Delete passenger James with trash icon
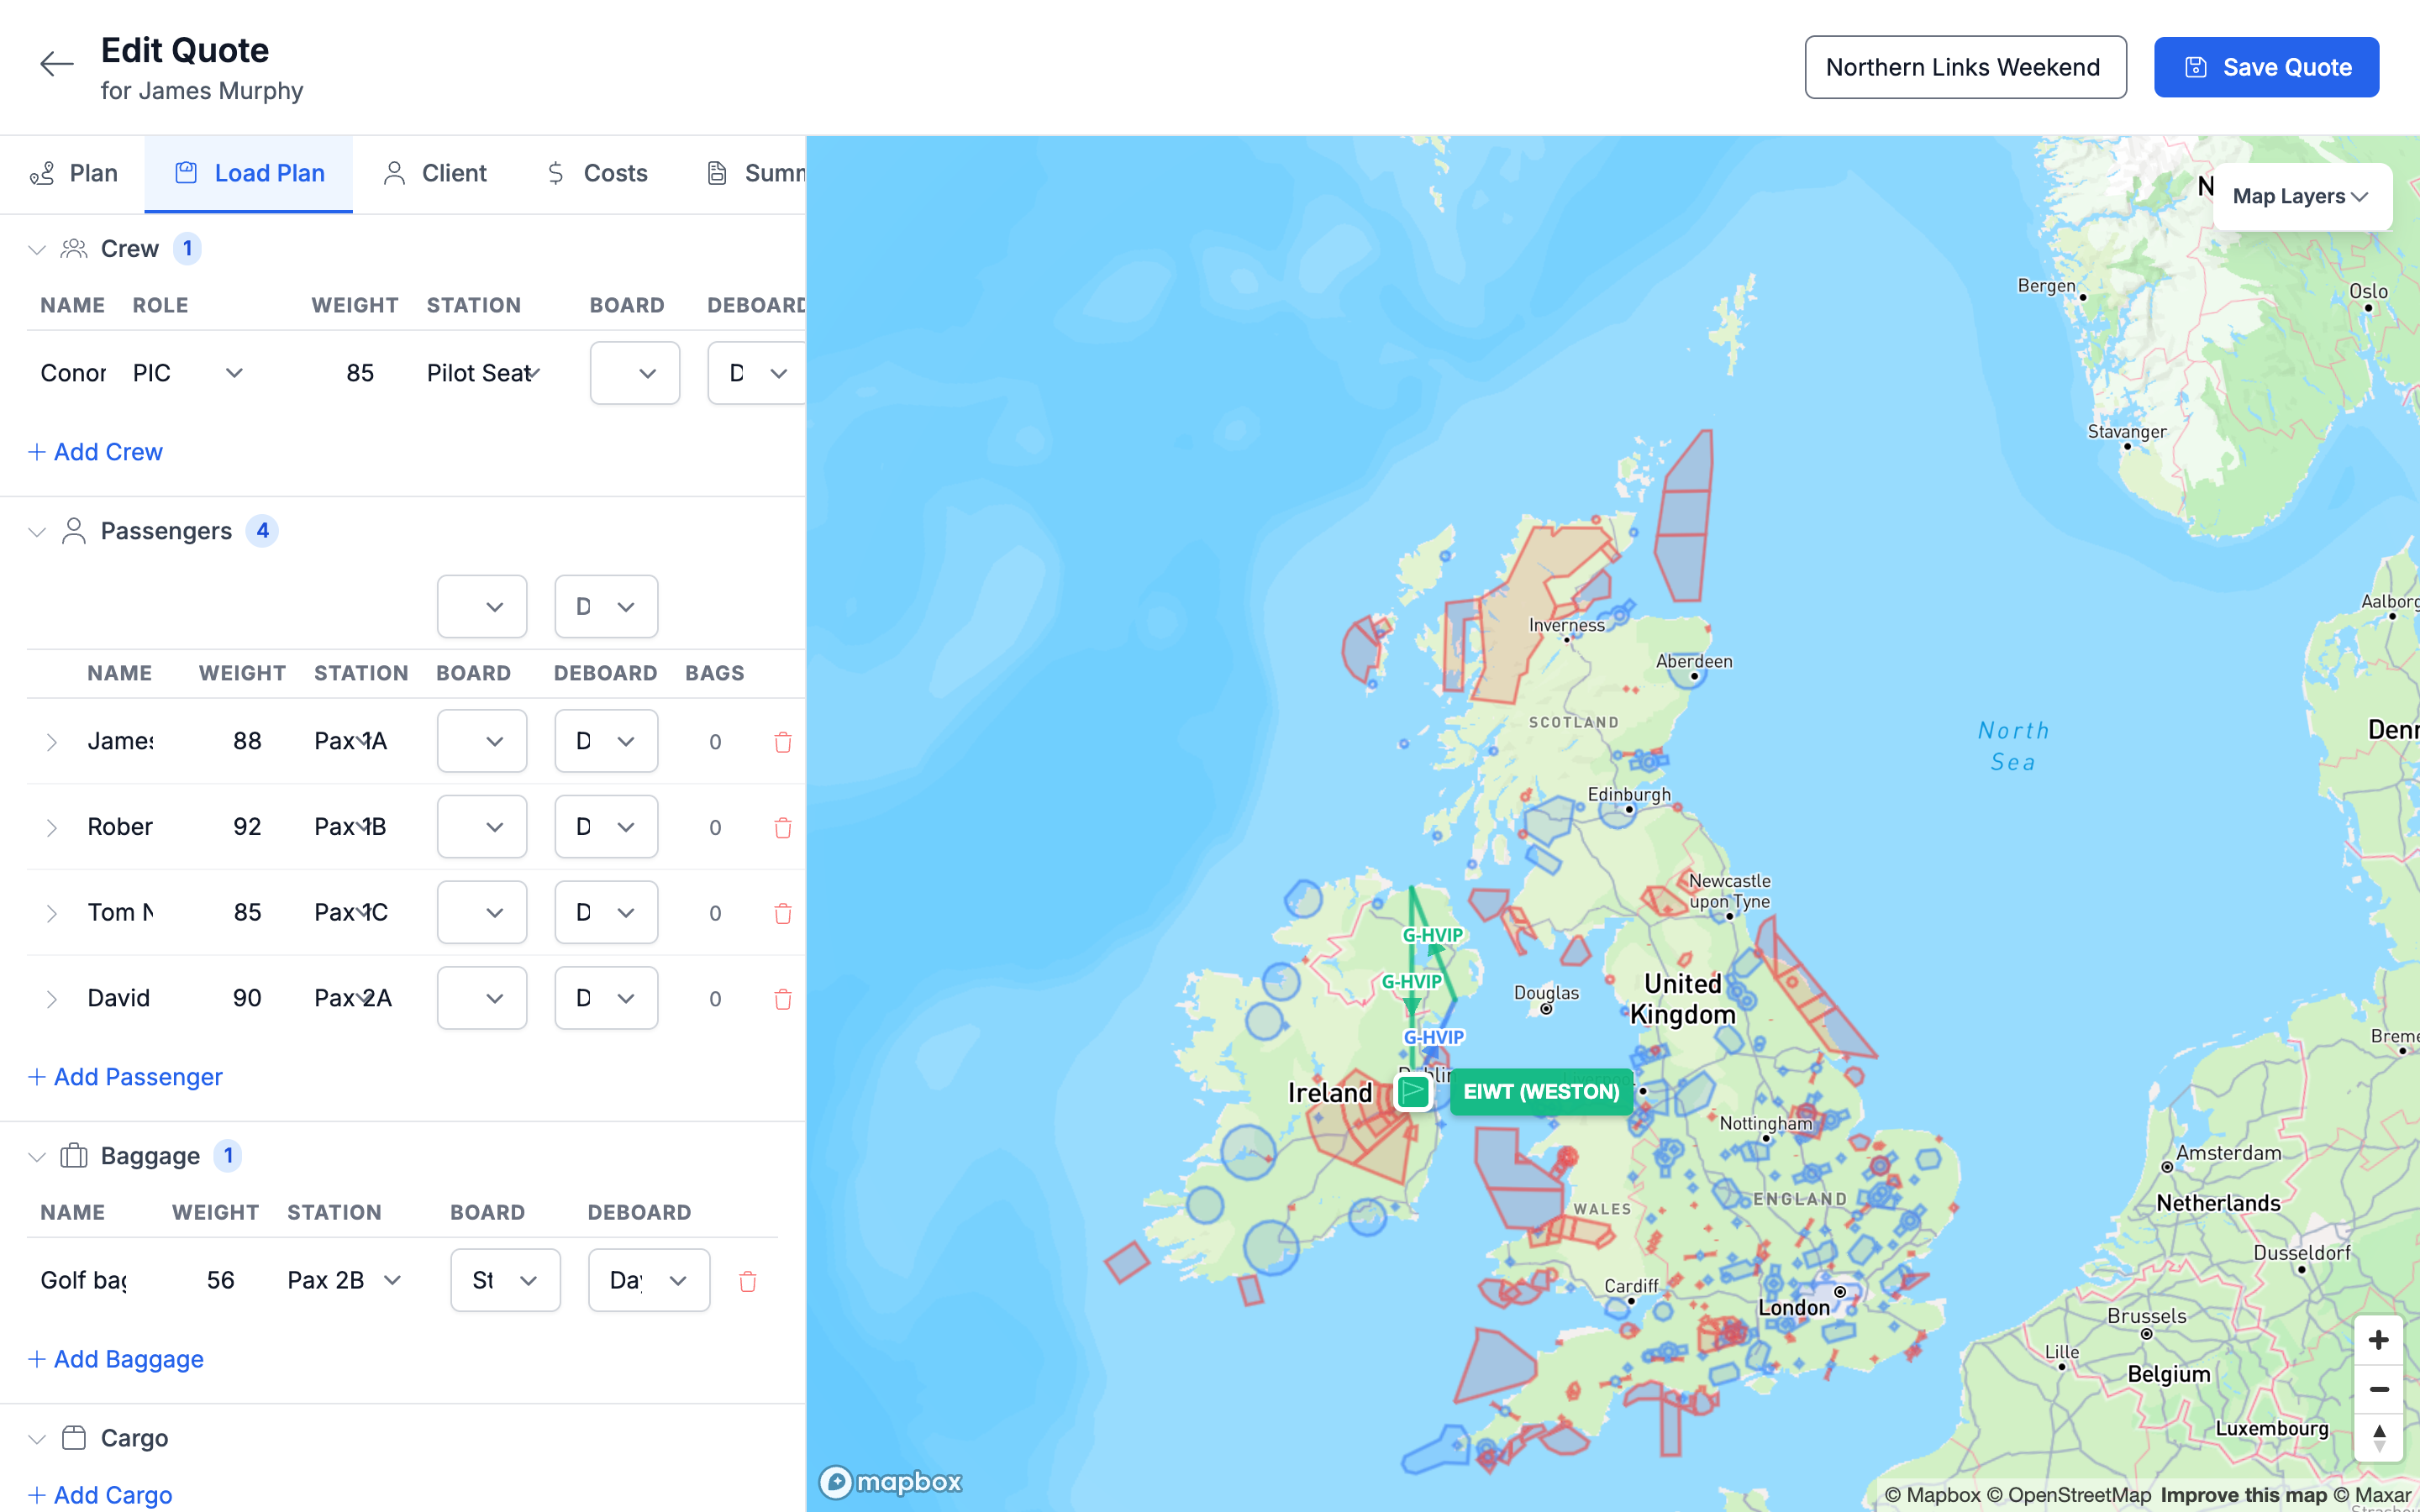2420x1512 pixels. (x=783, y=742)
